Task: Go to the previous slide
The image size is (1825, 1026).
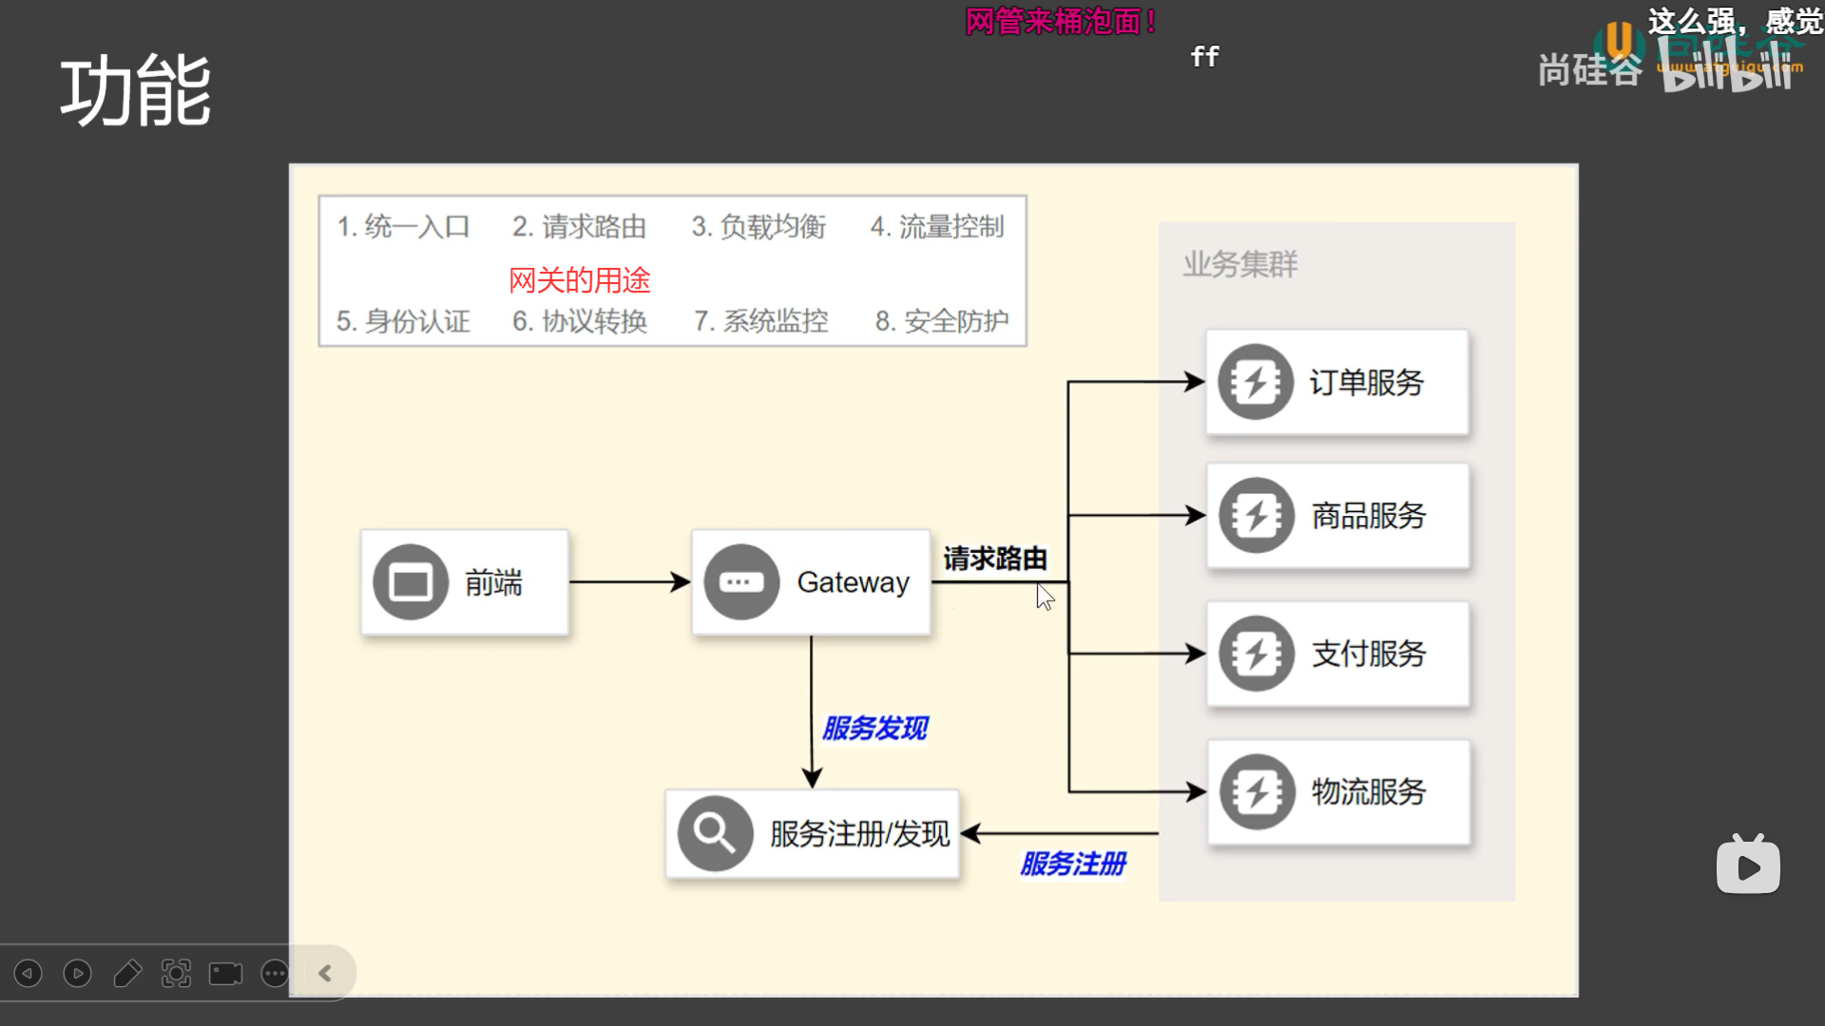Action: [x=29, y=974]
